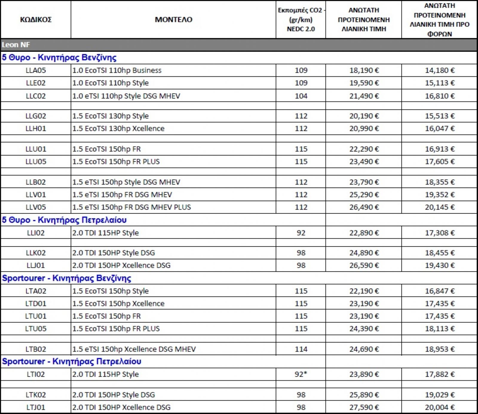The image size is (478, 414).
Task: Select pre-tax price 18,113 €
Action: (439, 329)
